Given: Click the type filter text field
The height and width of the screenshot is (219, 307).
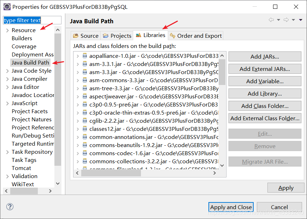Looking at the screenshot, I should click(32, 20).
